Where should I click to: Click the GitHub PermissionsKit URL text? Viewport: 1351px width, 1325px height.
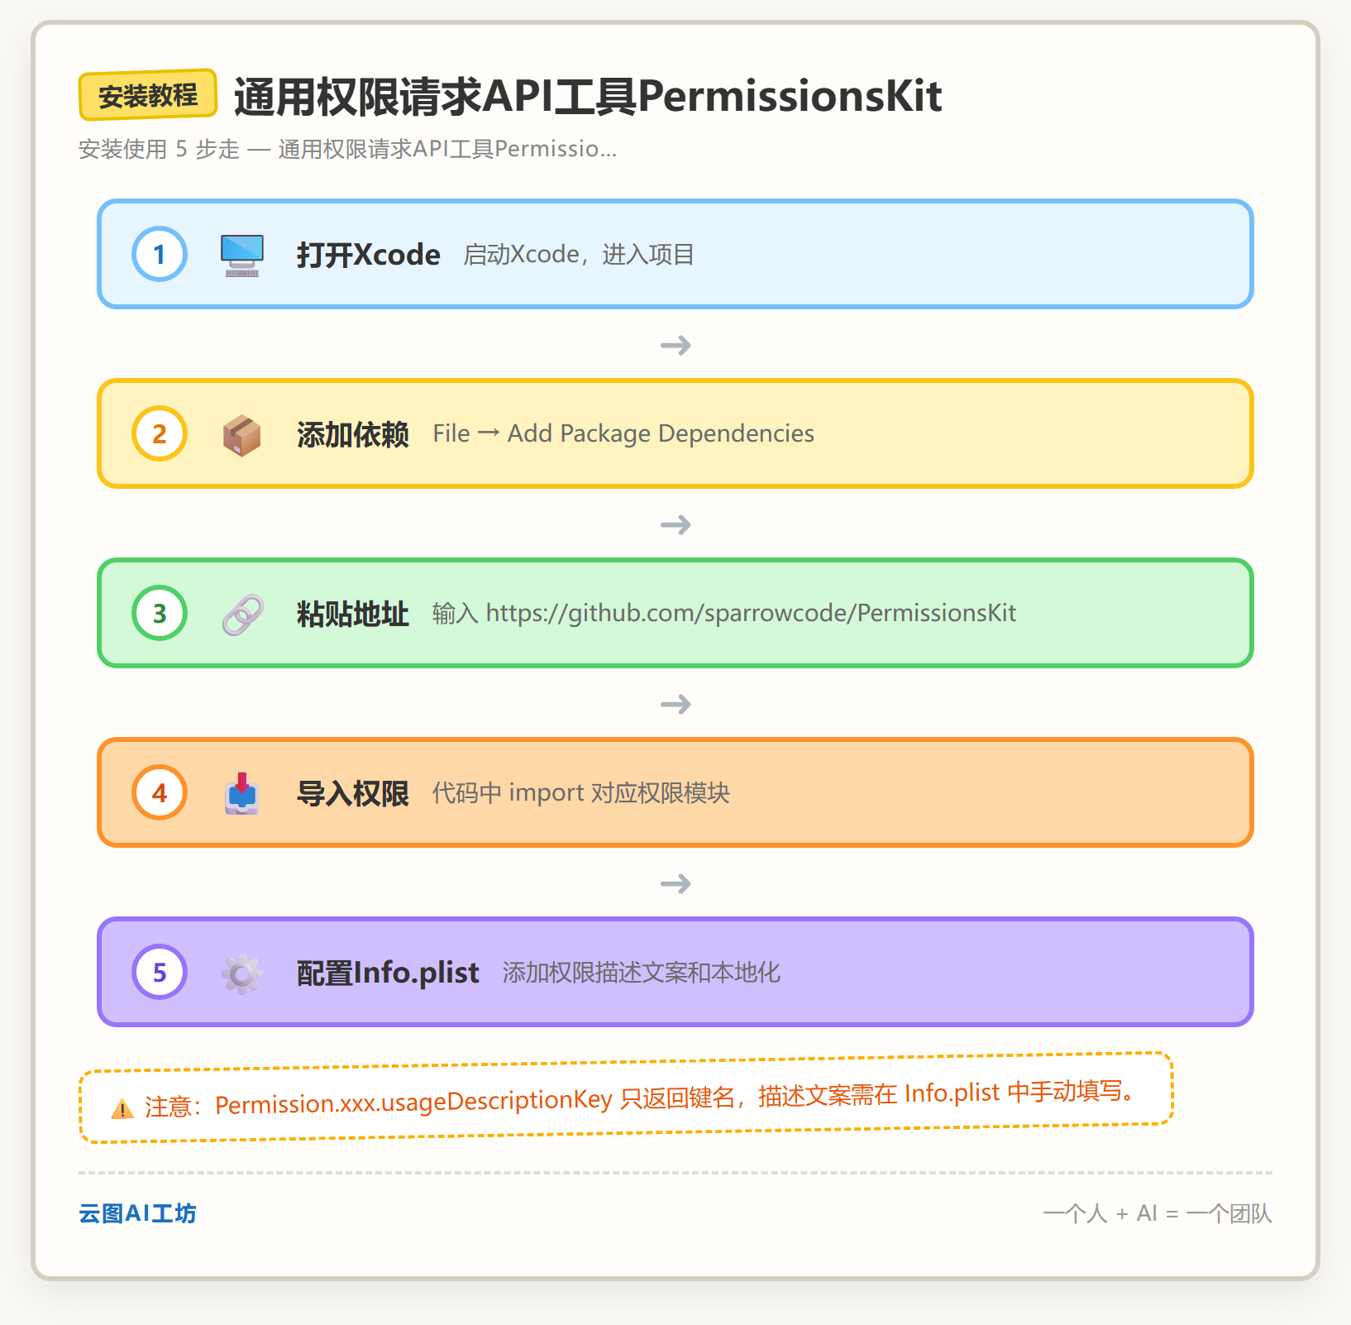point(751,613)
